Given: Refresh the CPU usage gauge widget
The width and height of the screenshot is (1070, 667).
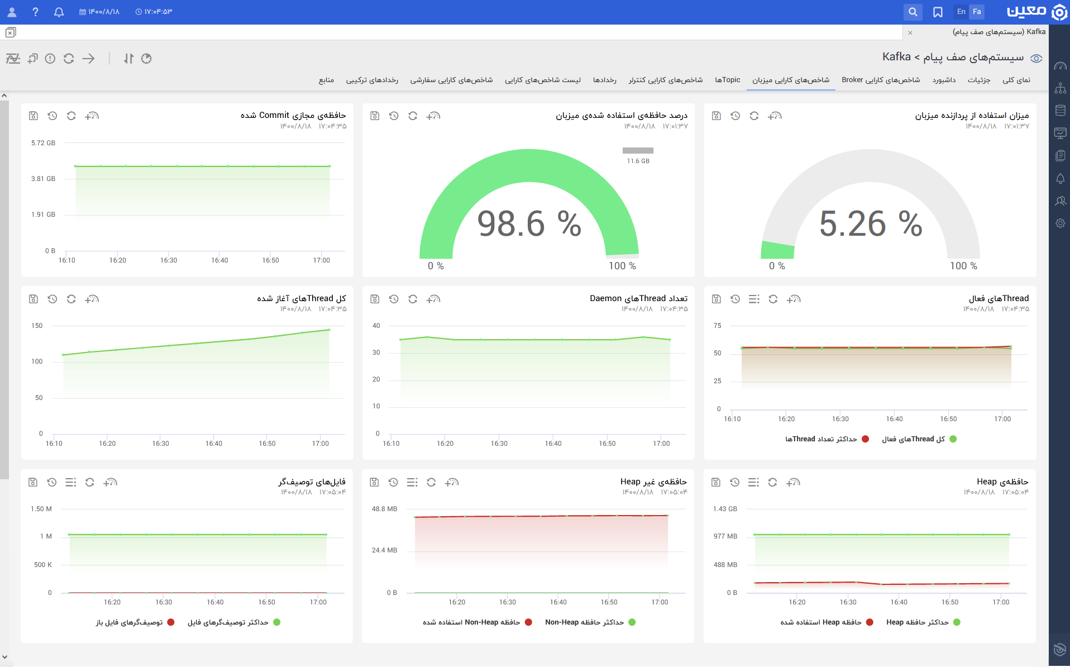Looking at the screenshot, I should click(754, 116).
